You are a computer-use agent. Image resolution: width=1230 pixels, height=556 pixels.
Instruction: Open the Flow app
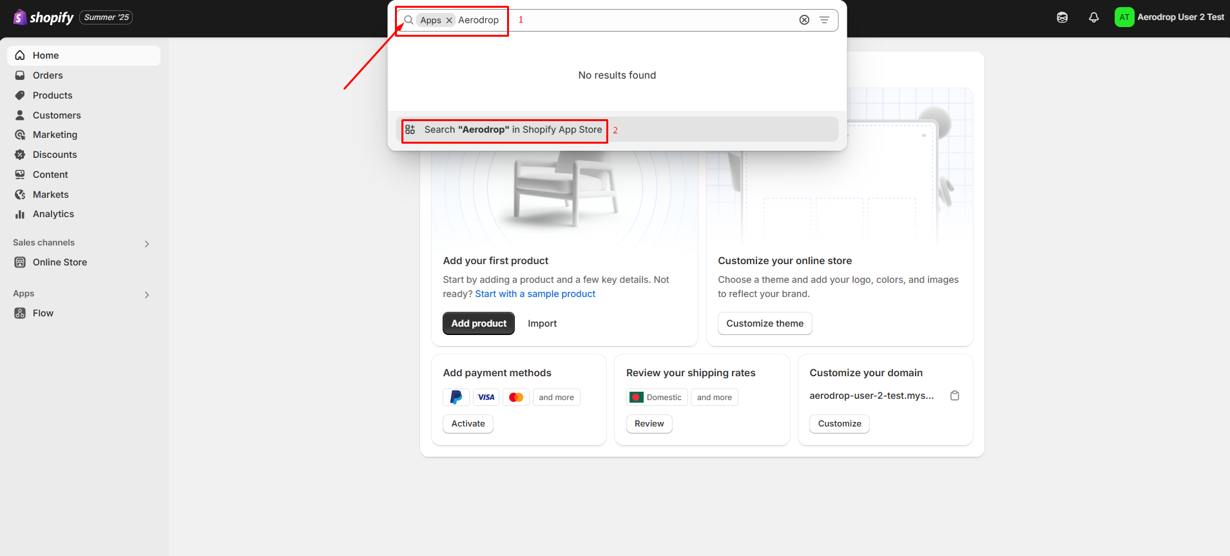pos(84,313)
